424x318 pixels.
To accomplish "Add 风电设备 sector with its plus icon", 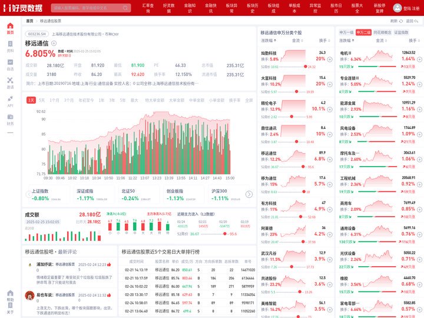I will pyautogui.click(x=419, y=134).
